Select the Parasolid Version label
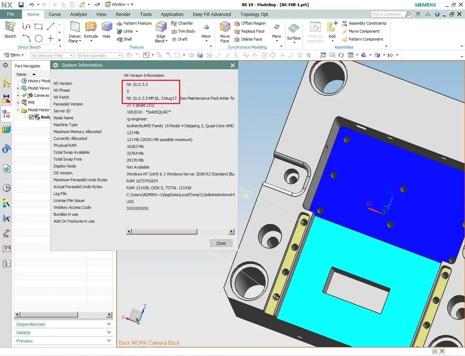The image size is (465, 356). 68,104
